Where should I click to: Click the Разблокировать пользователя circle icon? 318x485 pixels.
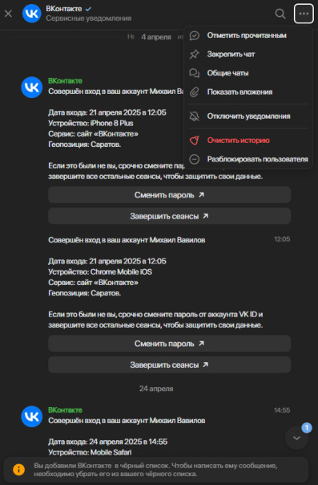(194, 159)
